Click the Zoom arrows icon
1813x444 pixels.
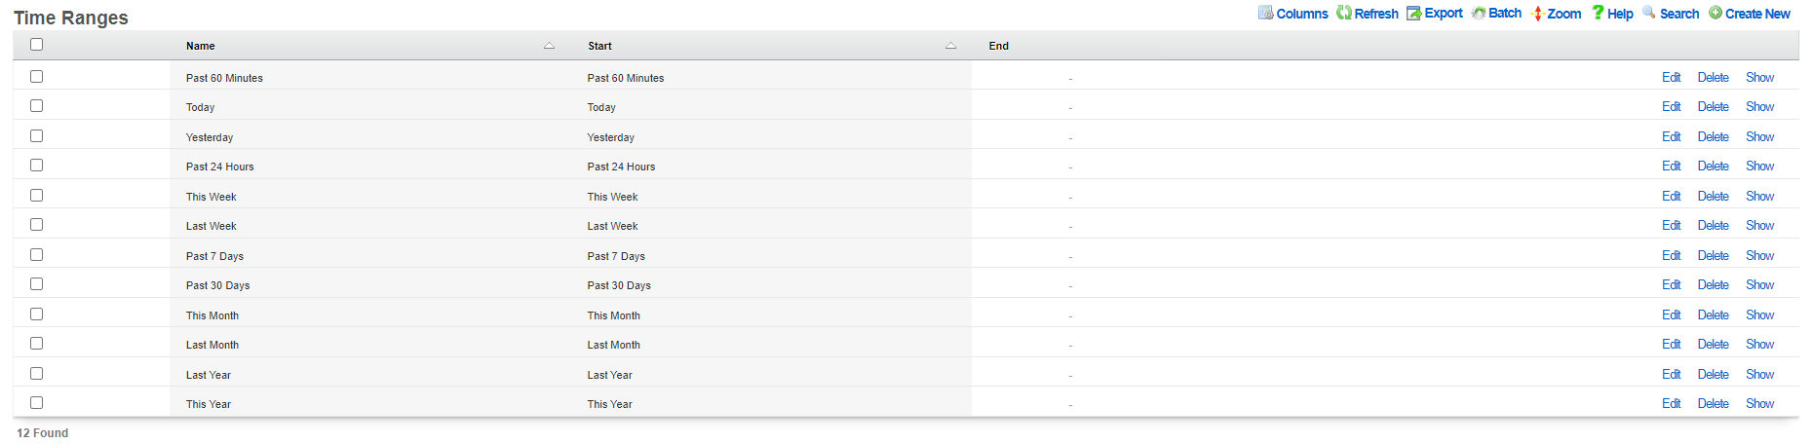click(1537, 14)
